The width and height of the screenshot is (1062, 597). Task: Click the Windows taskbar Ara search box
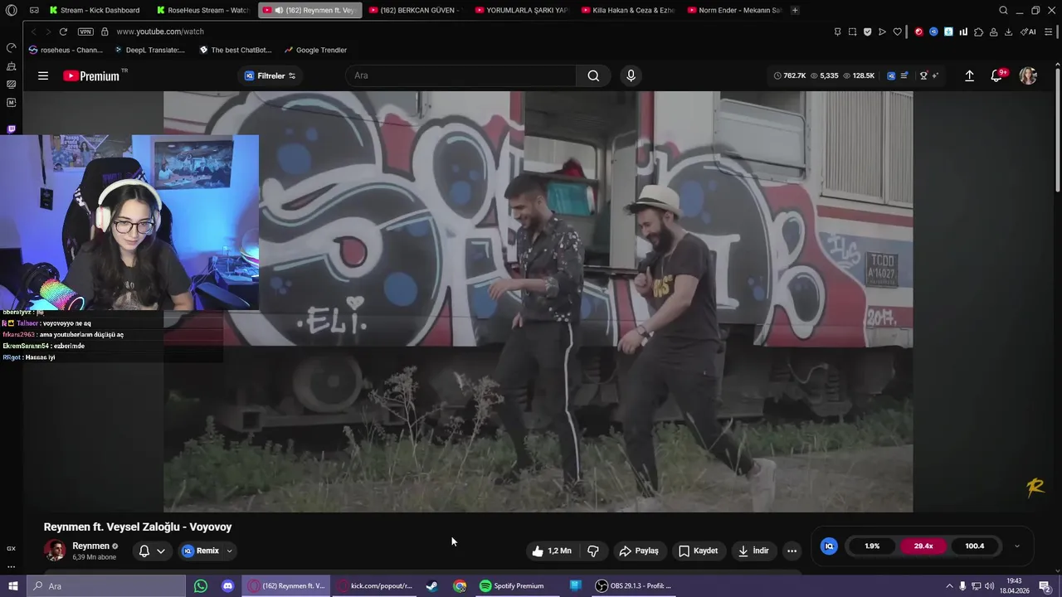(106, 586)
